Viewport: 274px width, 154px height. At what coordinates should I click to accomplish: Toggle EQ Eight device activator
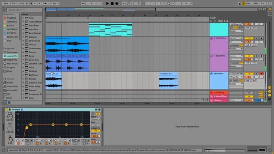pyautogui.click(x=7, y=110)
